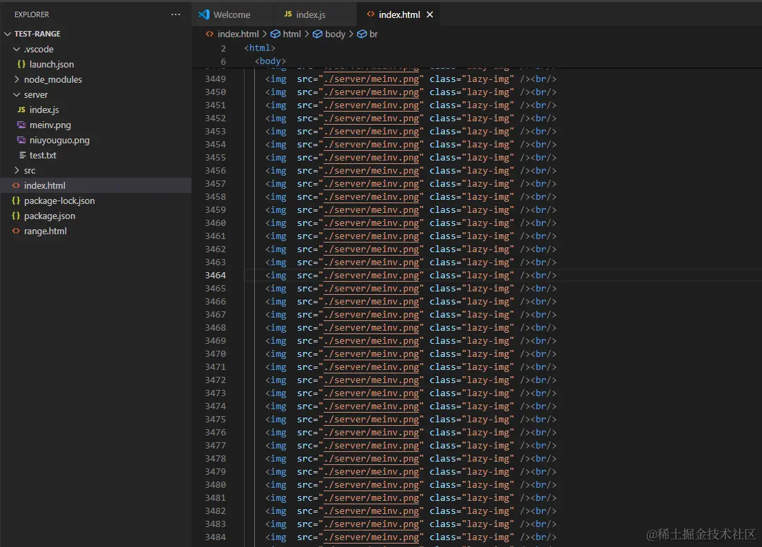
Task: Click the cube icon beside html breadcrumb
Action: tap(275, 34)
